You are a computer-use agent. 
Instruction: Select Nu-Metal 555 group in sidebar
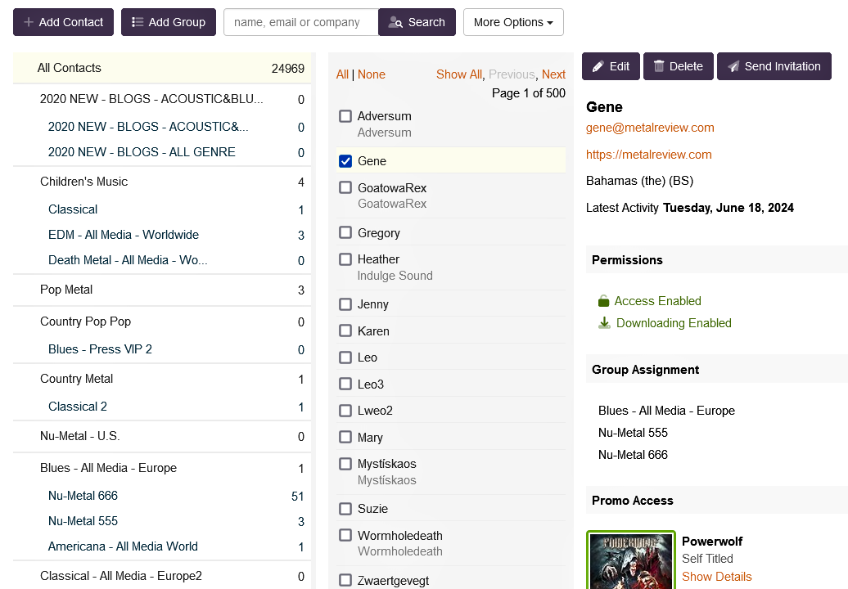tap(162, 521)
